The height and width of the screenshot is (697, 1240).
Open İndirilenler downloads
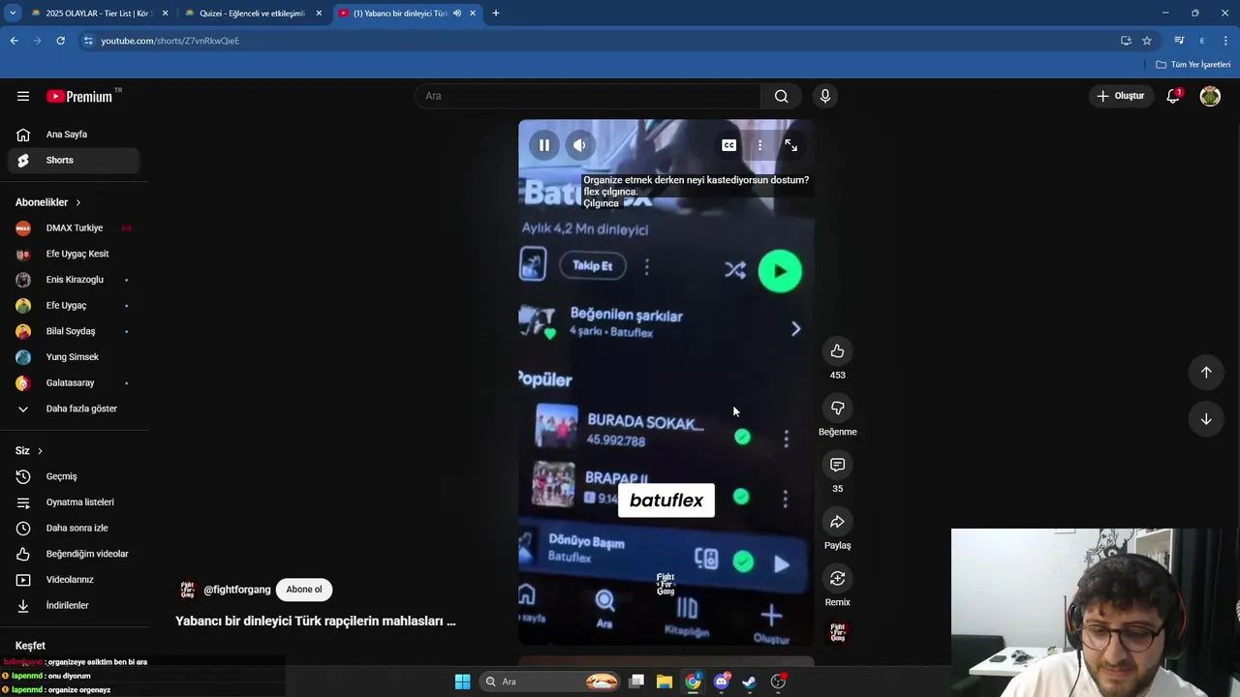pos(74,605)
